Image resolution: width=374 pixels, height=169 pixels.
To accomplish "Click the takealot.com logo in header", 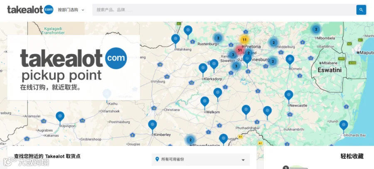I will (30, 10).
